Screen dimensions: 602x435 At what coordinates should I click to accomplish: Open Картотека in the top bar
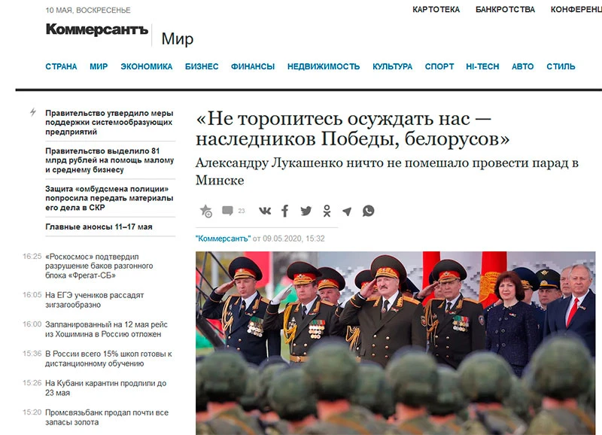(436, 10)
